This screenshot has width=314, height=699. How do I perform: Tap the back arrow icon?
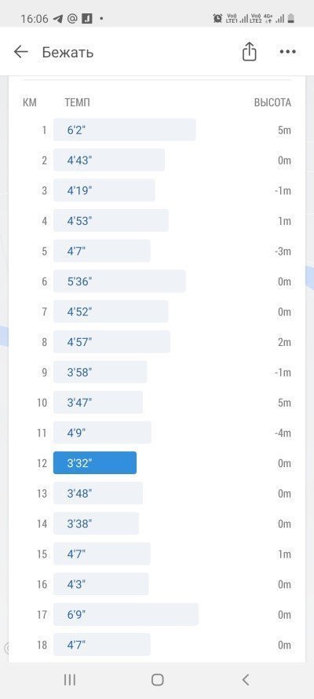[x=21, y=52]
